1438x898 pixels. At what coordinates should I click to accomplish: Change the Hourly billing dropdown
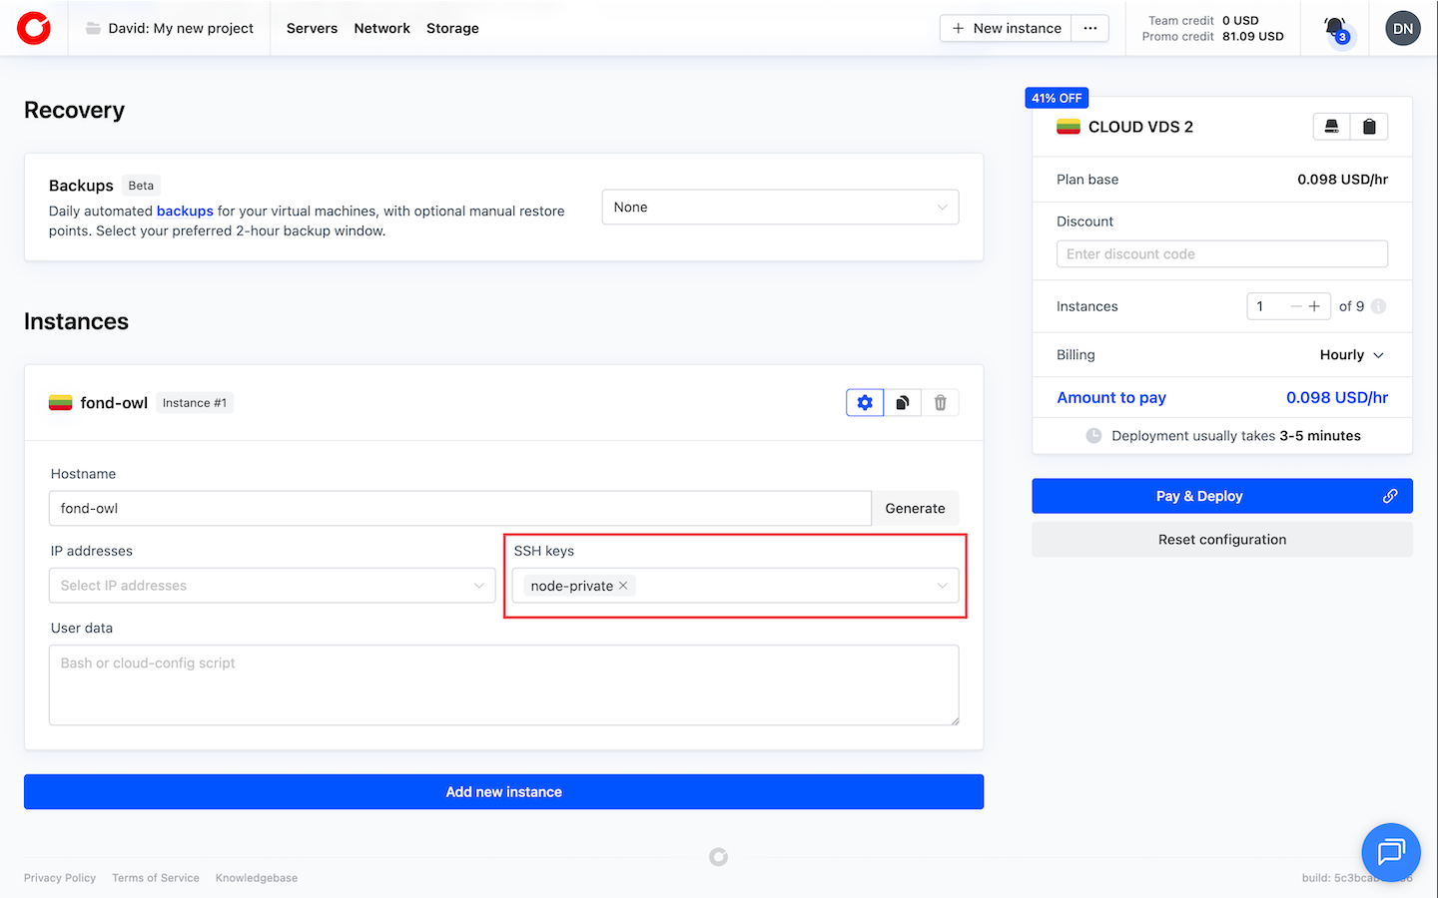1351,355
